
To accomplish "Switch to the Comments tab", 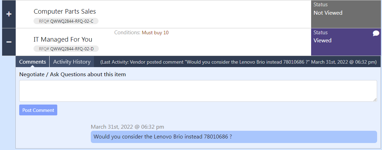I will click(x=32, y=62).
